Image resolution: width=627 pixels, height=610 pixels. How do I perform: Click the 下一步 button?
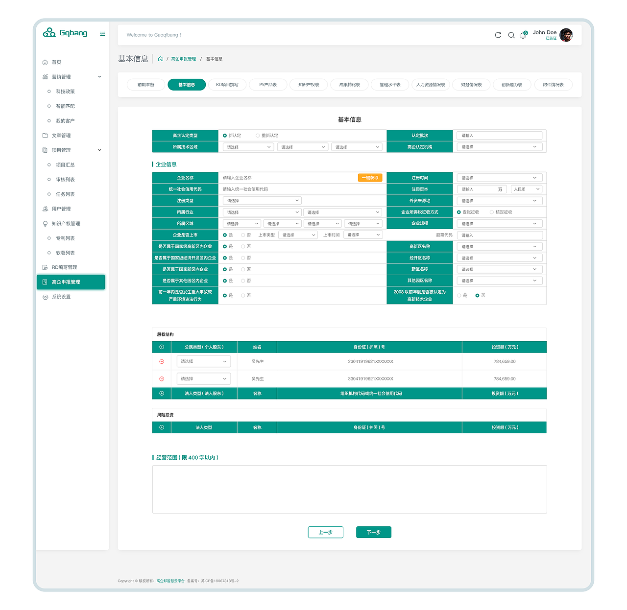pyautogui.click(x=374, y=532)
